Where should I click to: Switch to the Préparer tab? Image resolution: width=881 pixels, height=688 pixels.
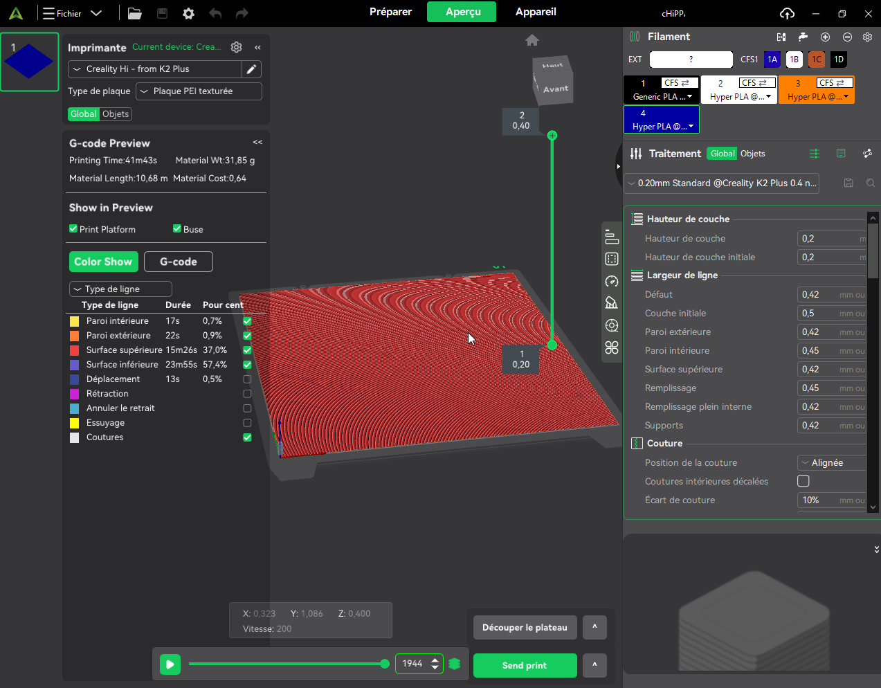point(390,12)
